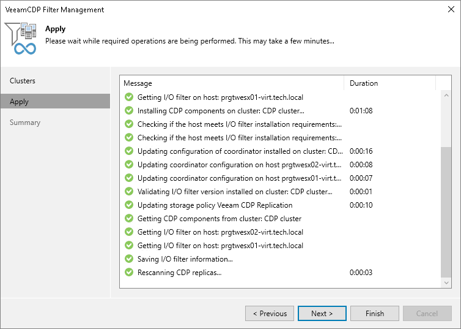The width and height of the screenshot is (461, 329).
Task: Click check icon beside Updating storage policy
Action: pyautogui.click(x=129, y=205)
